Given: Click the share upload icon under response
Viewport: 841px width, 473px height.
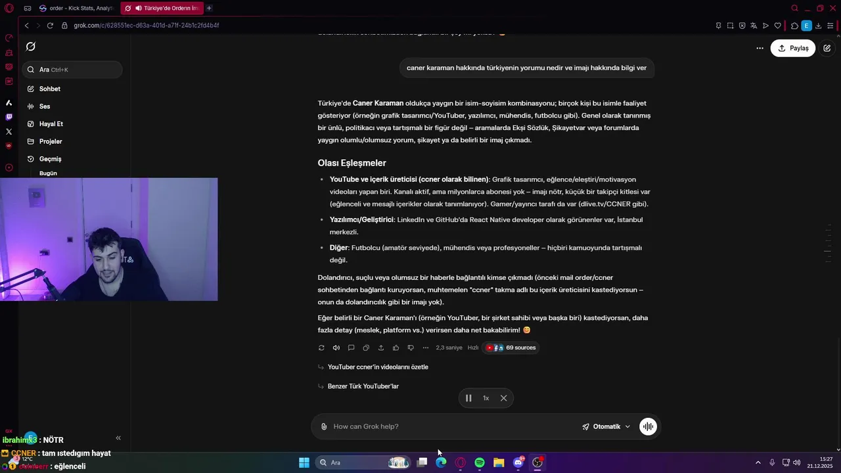Looking at the screenshot, I should pyautogui.click(x=381, y=348).
